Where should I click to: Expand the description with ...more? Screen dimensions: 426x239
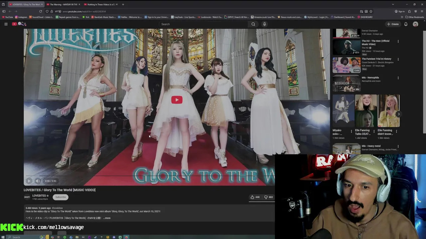[x=106, y=218]
